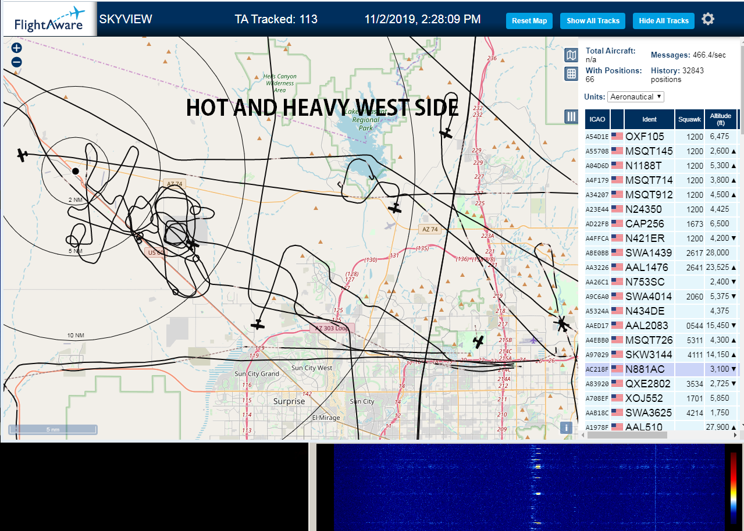Select the N421ER aircraft row
Viewport: 744px width, 531px height.
(x=661, y=238)
